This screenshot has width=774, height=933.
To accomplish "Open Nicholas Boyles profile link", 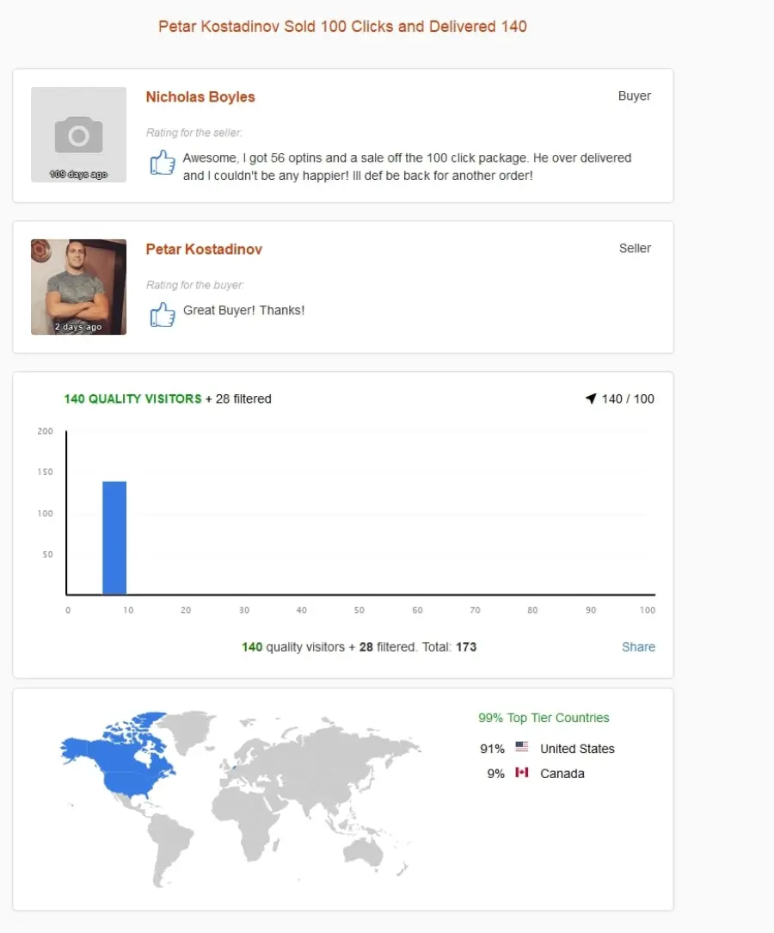I will point(200,97).
